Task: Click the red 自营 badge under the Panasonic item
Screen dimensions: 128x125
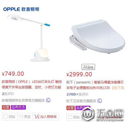Action: pos(71,108)
